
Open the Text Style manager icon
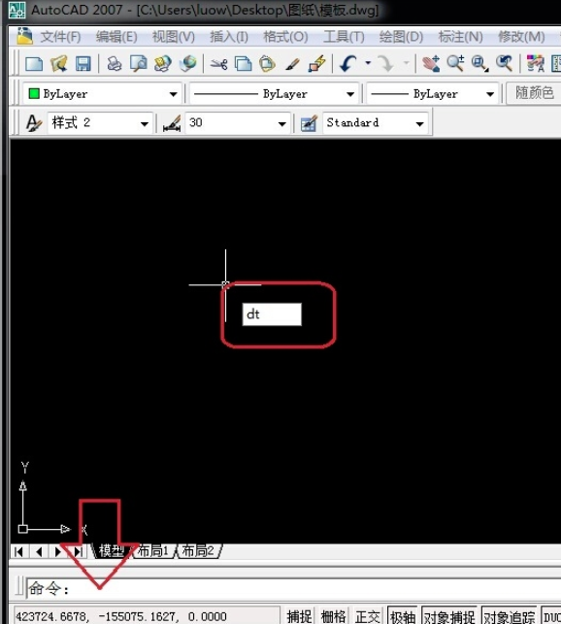33,123
